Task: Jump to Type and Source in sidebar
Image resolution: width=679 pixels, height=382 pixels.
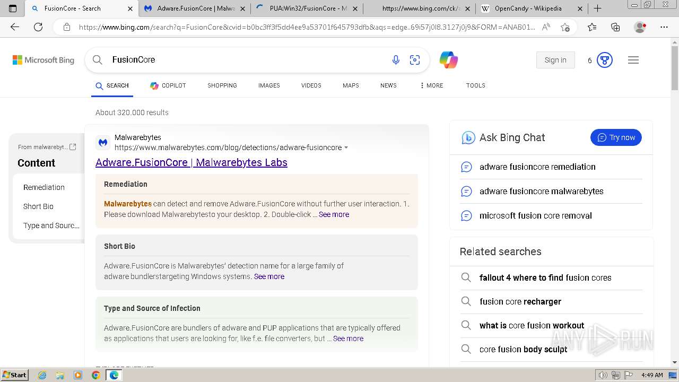Action: [51, 225]
